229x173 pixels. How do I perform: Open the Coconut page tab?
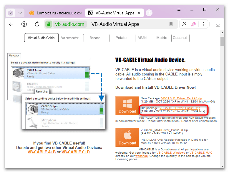pyautogui.click(x=180, y=38)
